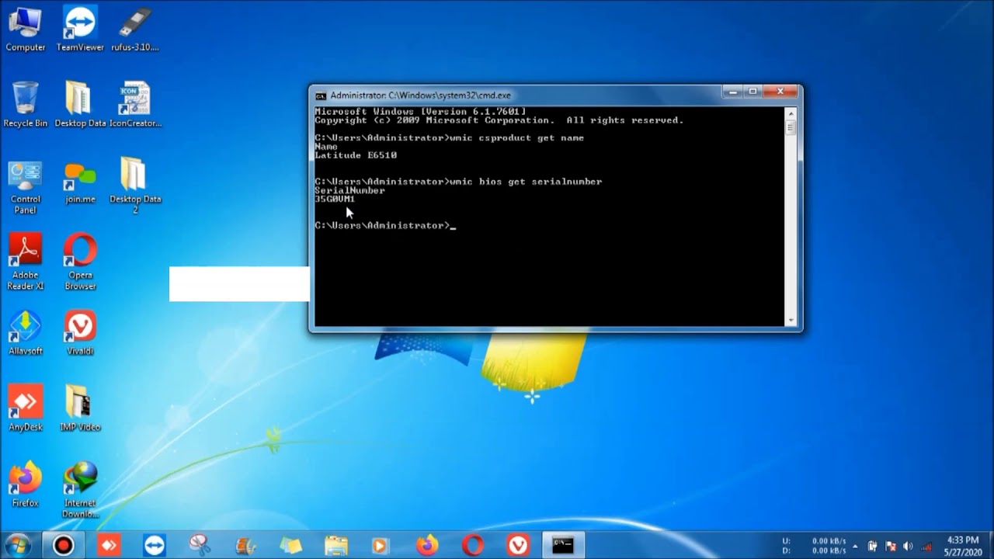This screenshot has height=559, width=994.
Task: Select the IconCreator desktop icon
Action: pyautogui.click(x=135, y=105)
